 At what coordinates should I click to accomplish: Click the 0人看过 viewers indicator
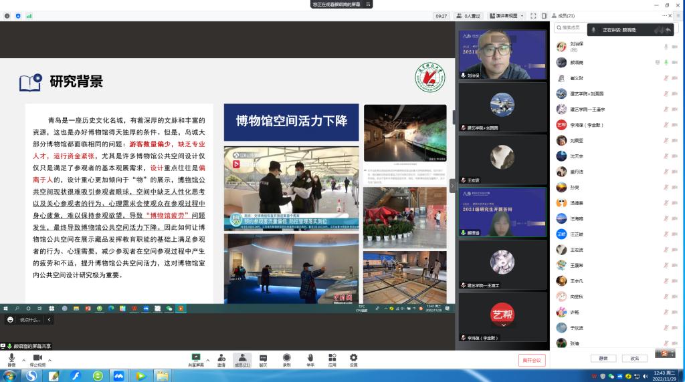click(468, 16)
